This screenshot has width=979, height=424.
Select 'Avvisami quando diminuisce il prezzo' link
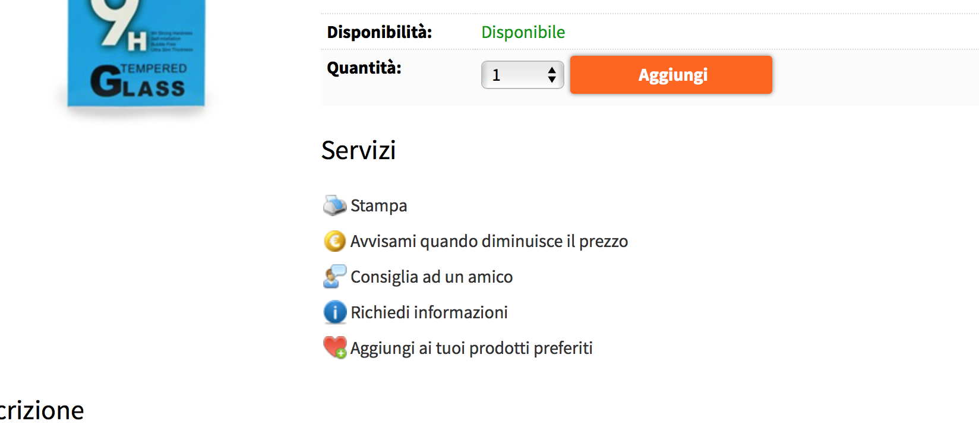pyautogui.click(x=489, y=241)
